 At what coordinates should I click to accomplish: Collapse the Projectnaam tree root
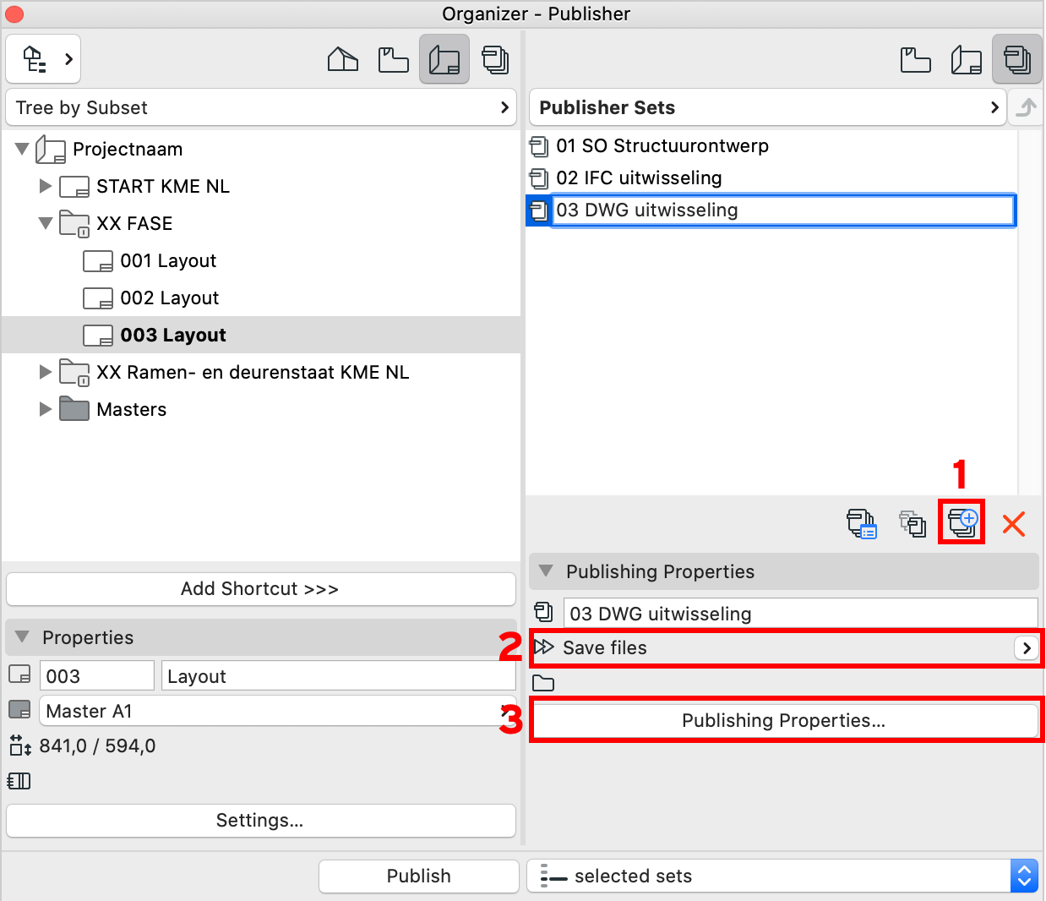click(x=22, y=149)
